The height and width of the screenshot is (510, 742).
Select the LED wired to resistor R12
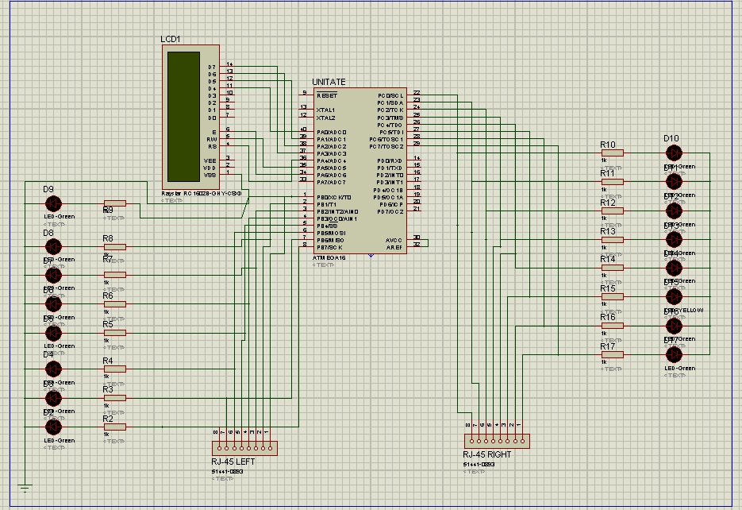click(674, 211)
